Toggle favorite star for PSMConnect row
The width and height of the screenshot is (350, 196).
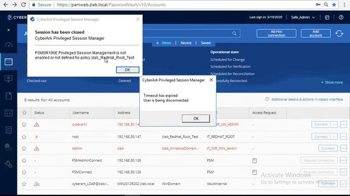point(24,172)
